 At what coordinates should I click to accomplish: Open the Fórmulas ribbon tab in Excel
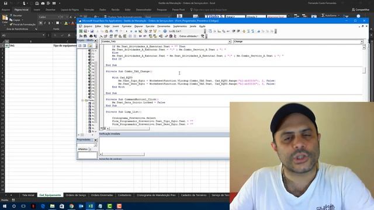(x=89, y=10)
